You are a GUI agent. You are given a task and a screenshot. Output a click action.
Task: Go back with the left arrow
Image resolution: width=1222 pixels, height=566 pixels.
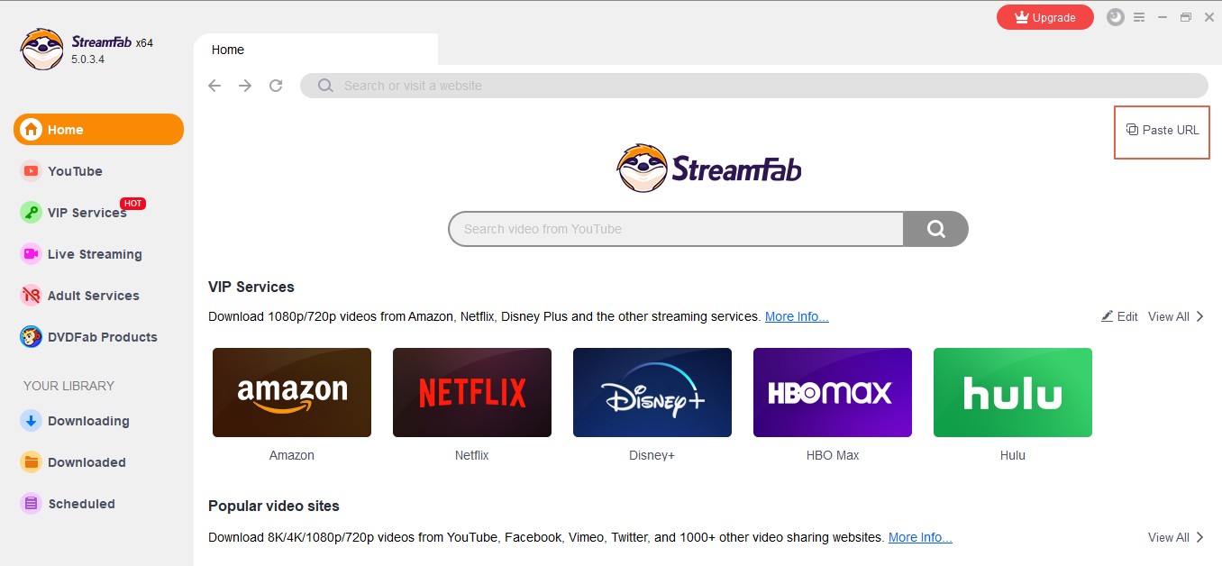[214, 86]
